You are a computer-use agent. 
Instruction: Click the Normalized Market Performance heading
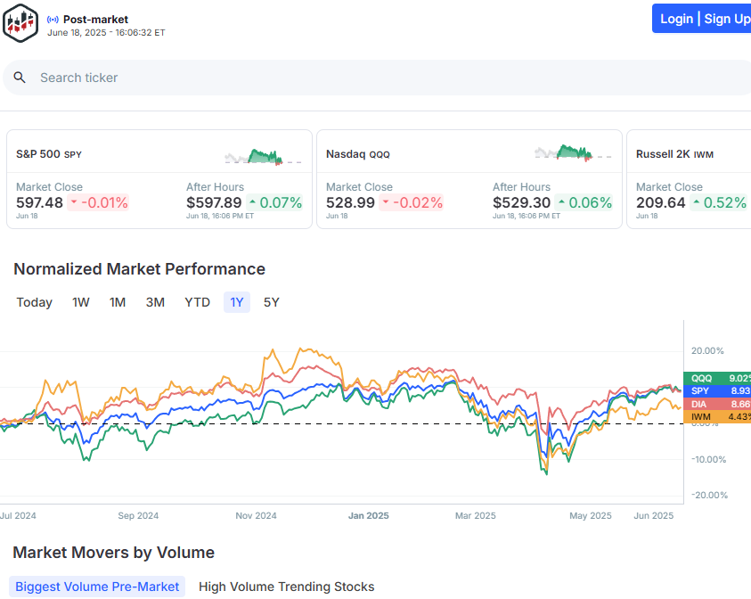139,269
